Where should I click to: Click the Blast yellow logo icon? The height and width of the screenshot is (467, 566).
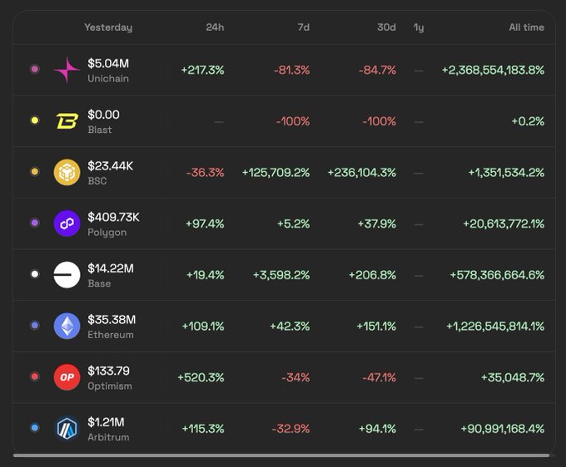(x=67, y=121)
